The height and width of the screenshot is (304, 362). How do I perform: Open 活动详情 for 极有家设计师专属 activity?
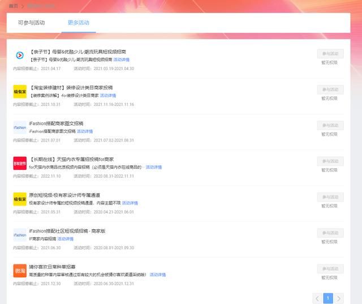(x=130, y=203)
